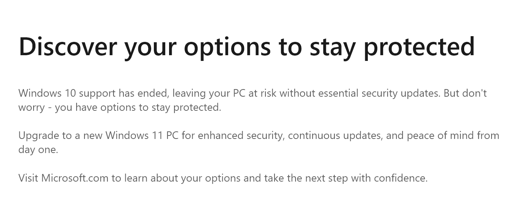Viewport: 519px width, 217px height.
Task: Click the word "Visit" starting the last paragraph
Action: (x=28, y=178)
